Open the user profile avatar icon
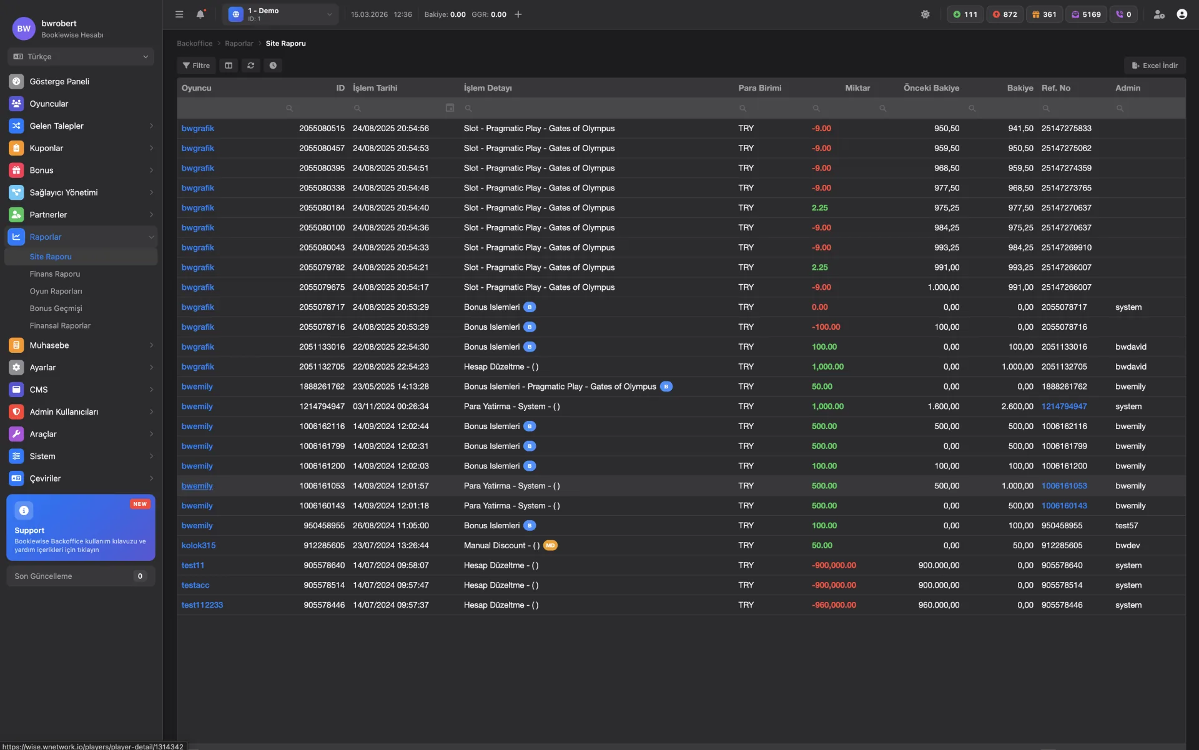 [x=1182, y=14]
